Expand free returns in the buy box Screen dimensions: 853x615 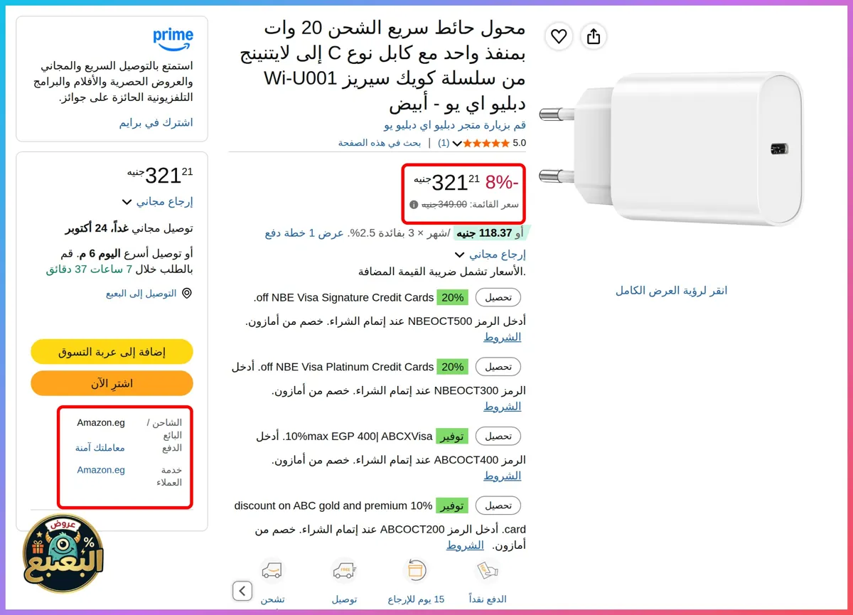tap(157, 201)
